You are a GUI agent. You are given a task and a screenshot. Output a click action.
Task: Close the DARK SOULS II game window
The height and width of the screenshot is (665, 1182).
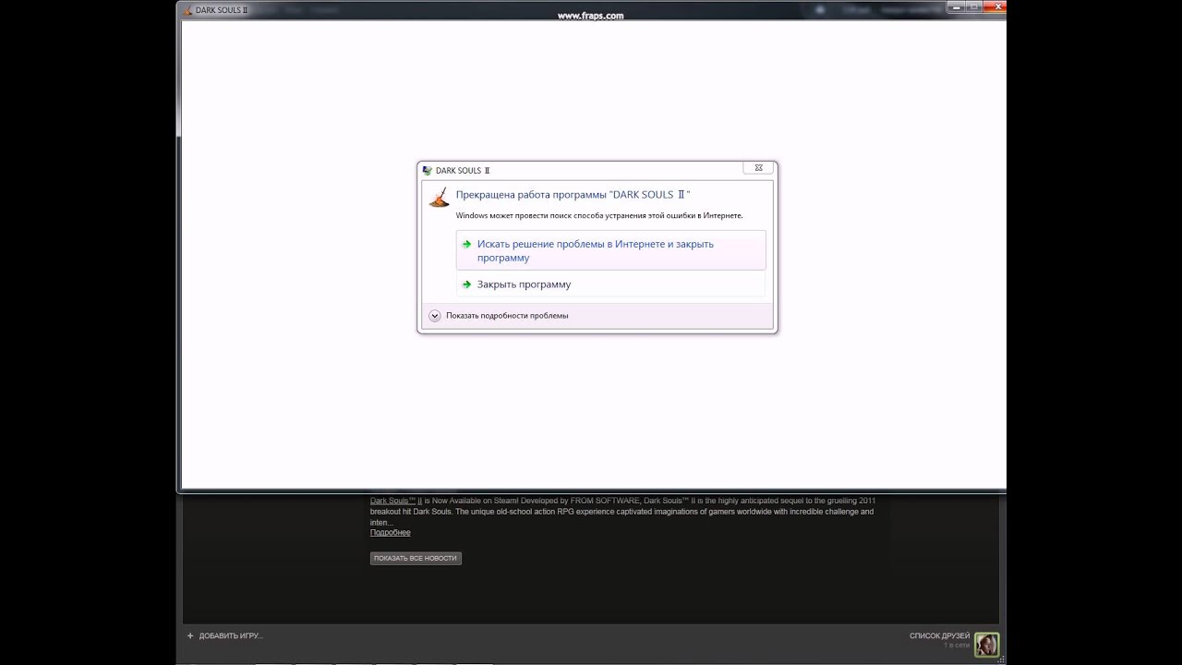tap(994, 7)
